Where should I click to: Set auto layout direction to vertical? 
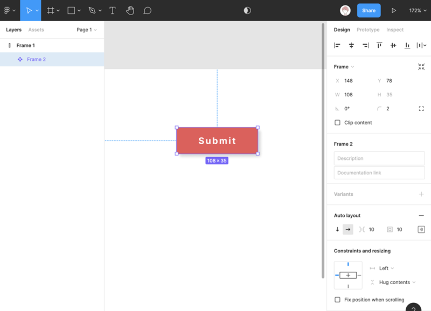338,229
